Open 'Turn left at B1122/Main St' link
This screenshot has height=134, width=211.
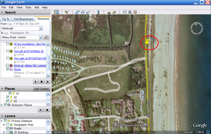point(29,51)
